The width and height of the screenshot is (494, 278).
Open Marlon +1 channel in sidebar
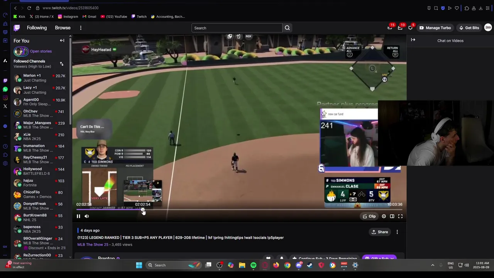40,78
